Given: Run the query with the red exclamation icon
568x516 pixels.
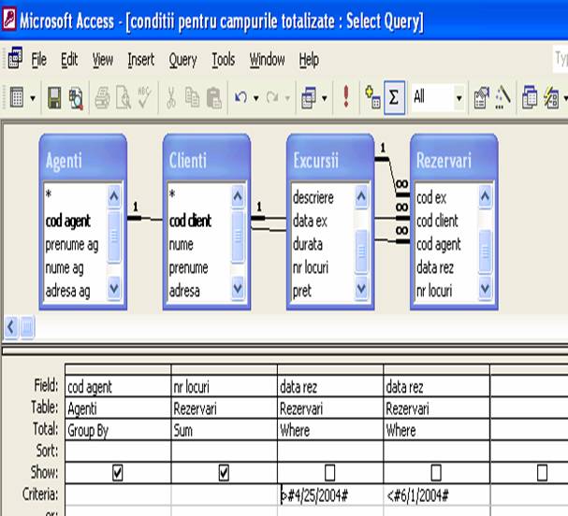Looking at the screenshot, I should (x=346, y=96).
